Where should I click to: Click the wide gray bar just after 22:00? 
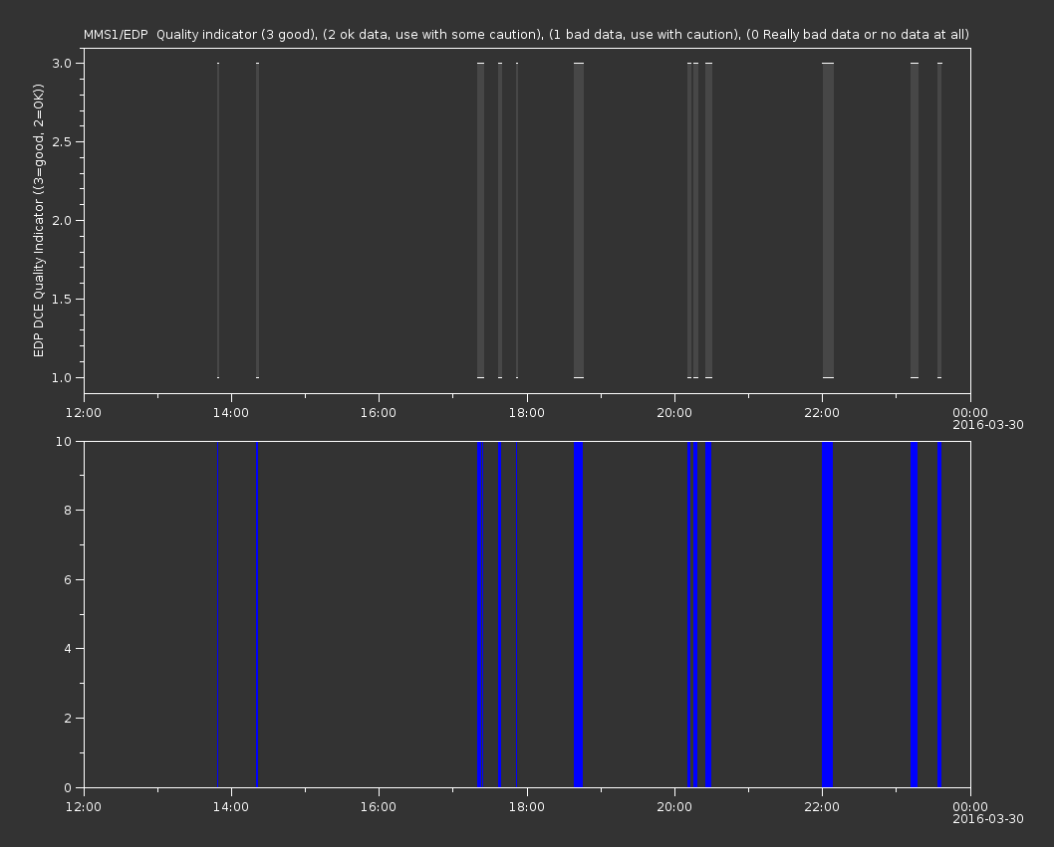pos(828,220)
